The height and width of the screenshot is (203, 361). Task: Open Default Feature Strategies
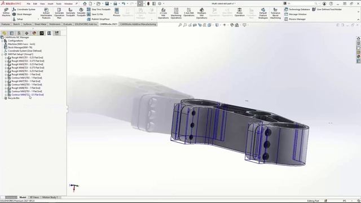click(263, 14)
